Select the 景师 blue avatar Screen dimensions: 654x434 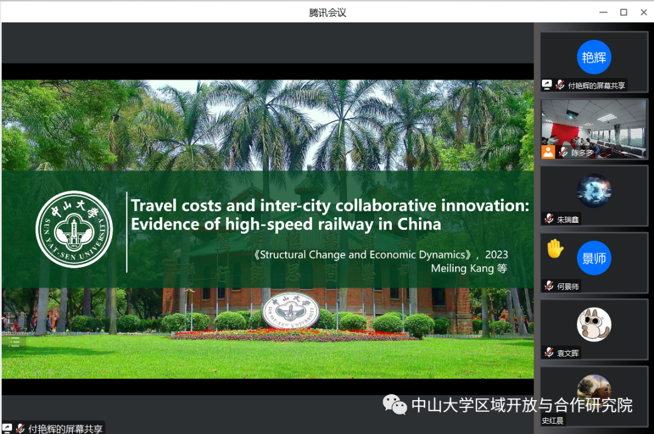click(x=593, y=258)
